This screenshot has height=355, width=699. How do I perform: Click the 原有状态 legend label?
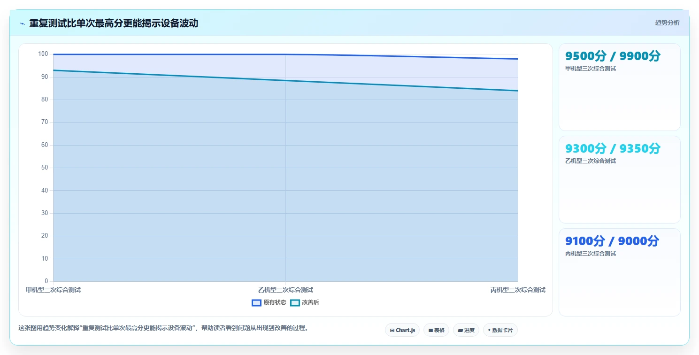pyautogui.click(x=275, y=303)
